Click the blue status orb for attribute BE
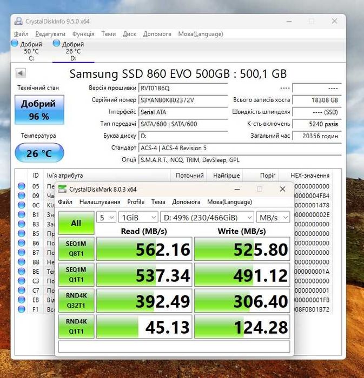Viewport: 364px width, 378px height. click(x=22, y=272)
